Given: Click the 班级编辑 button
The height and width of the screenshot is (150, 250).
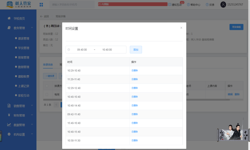Looking at the screenshot, I should [236, 27].
